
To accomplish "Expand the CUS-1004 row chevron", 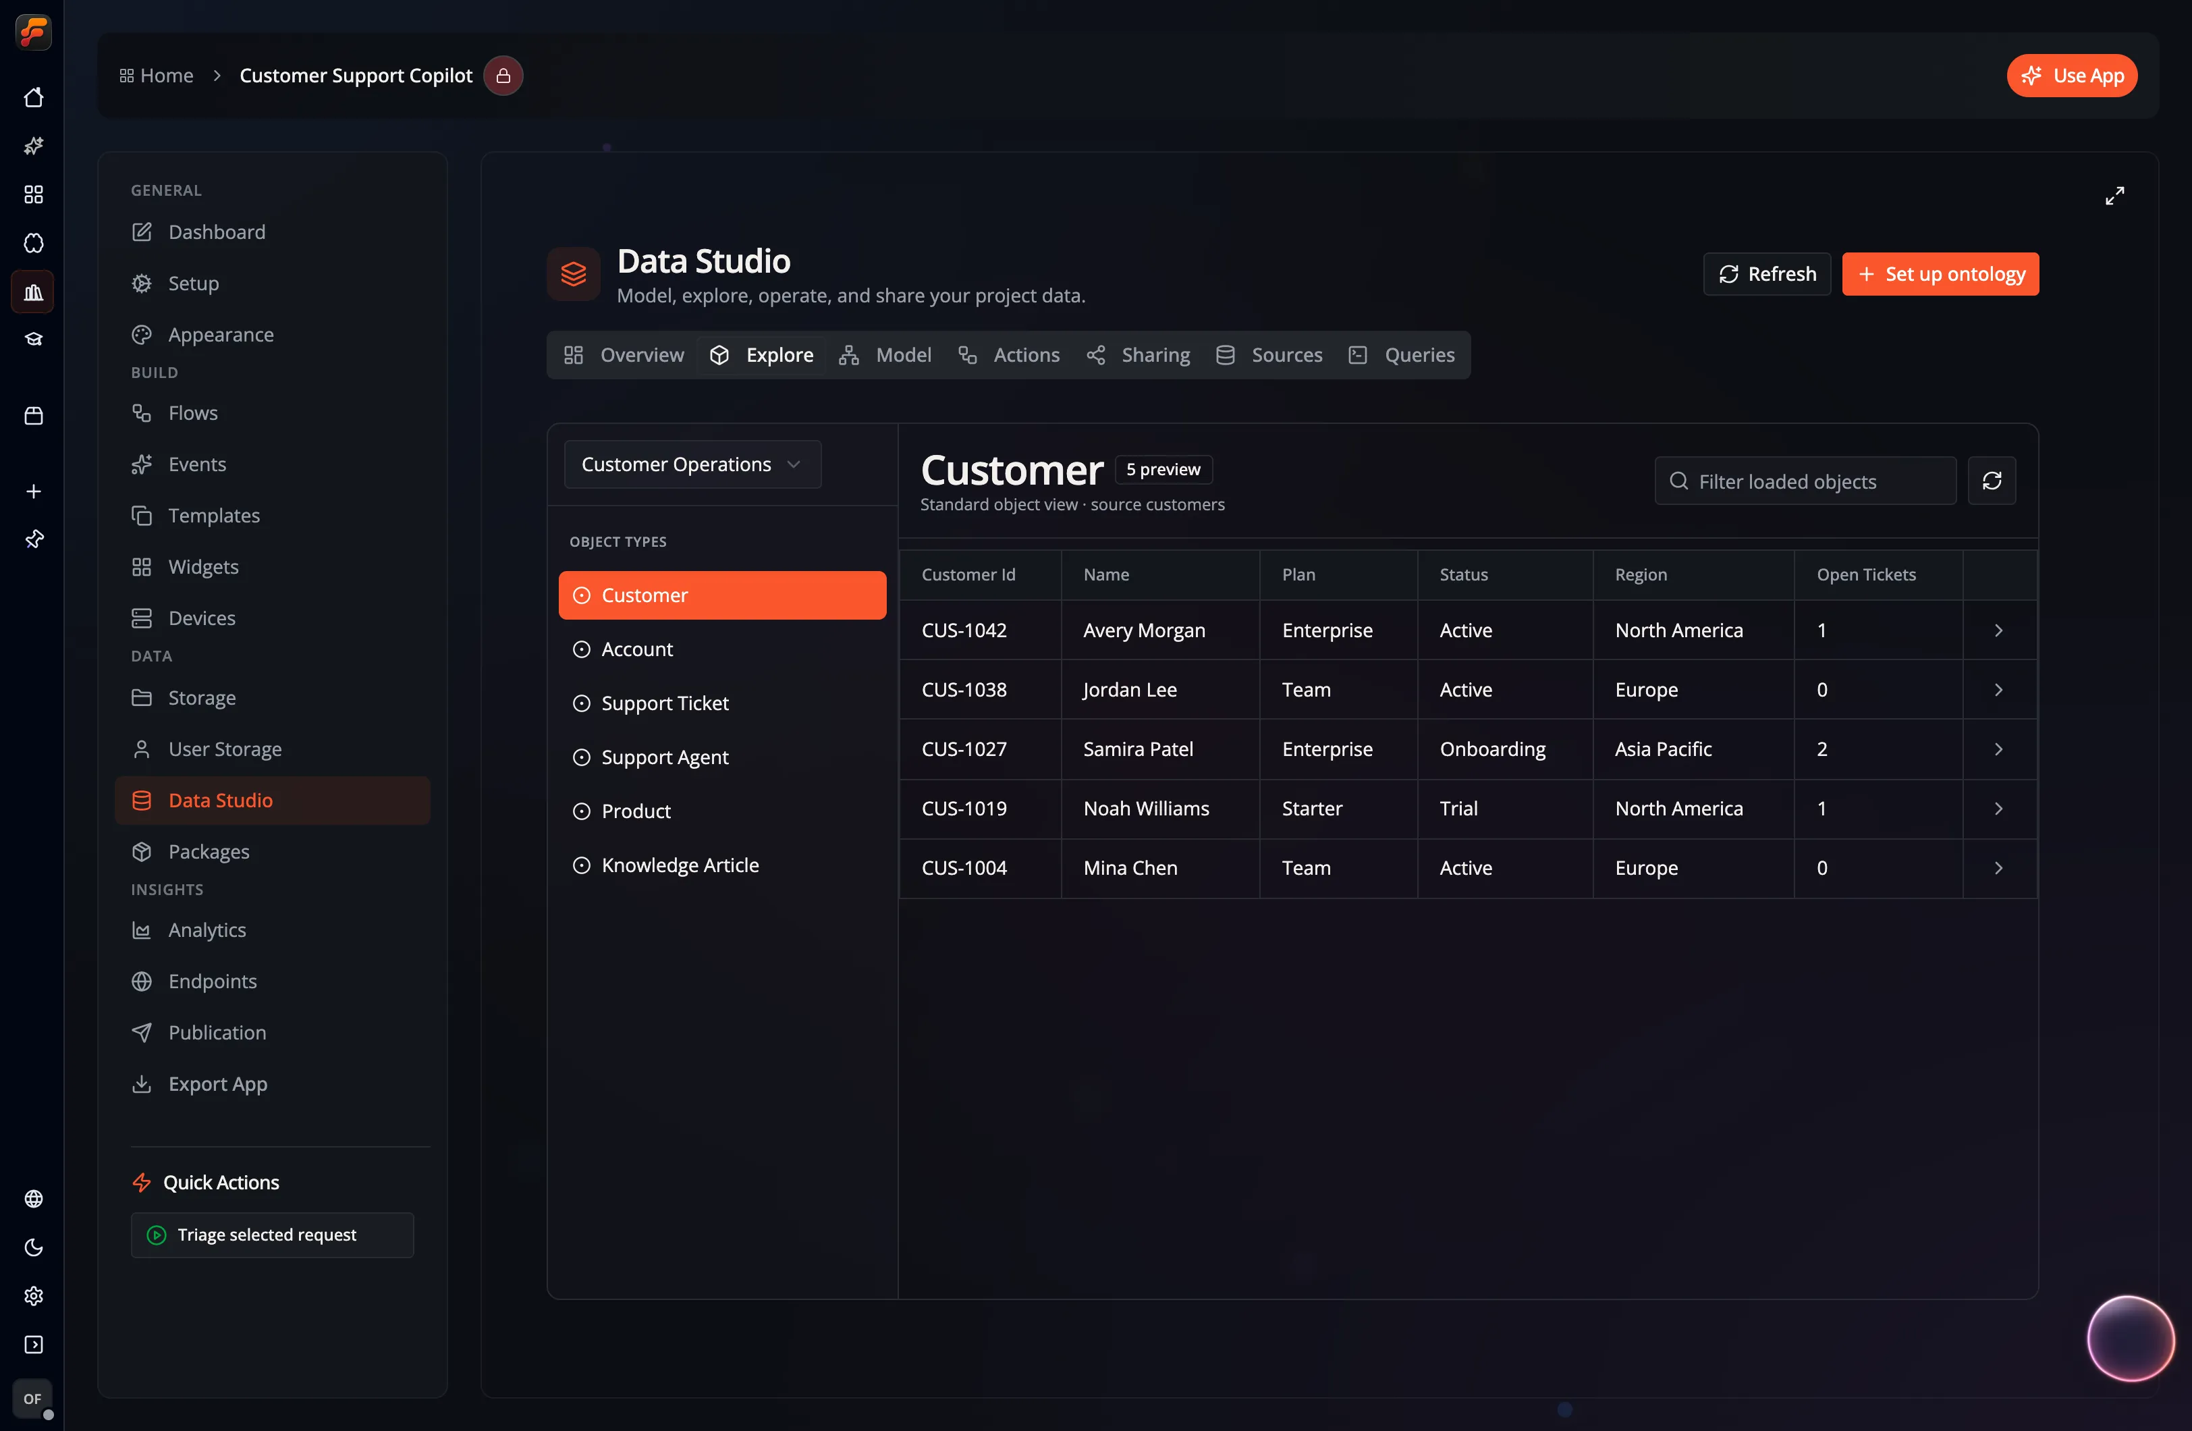I will click(1998, 868).
